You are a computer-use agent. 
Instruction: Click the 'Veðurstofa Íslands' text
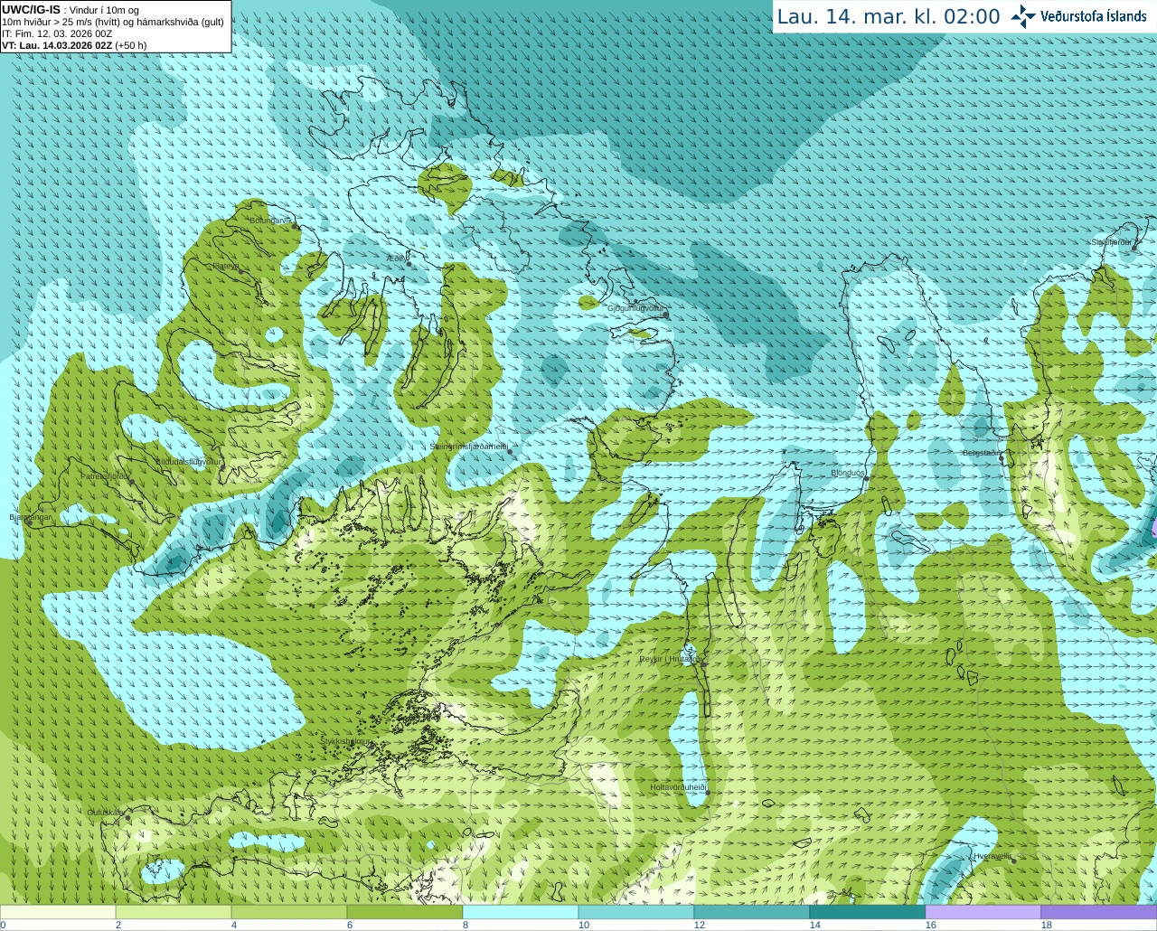[1094, 16]
